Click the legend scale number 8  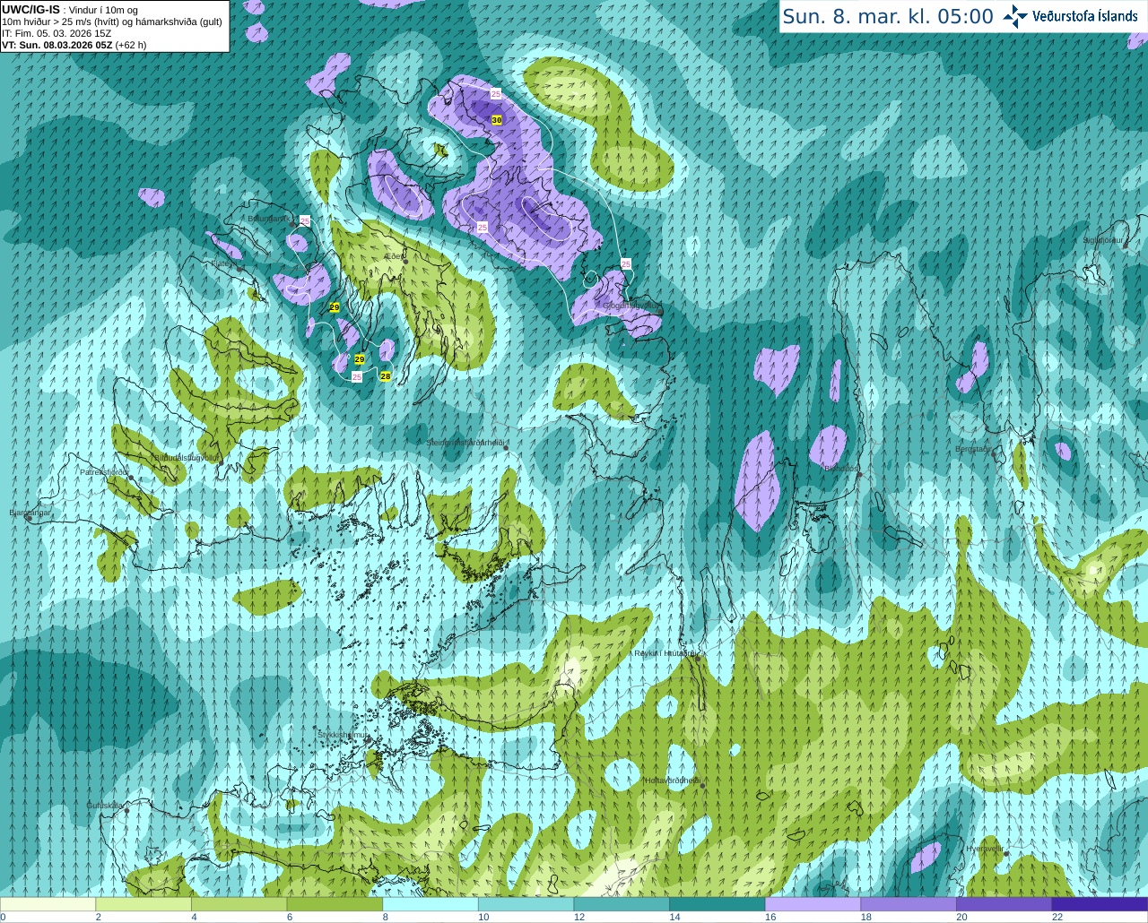pyautogui.click(x=386, y=917)
